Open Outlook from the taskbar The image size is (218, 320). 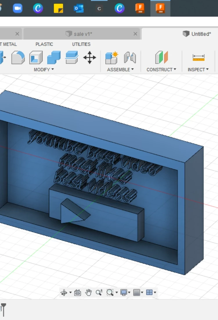[x=79, y=8]
